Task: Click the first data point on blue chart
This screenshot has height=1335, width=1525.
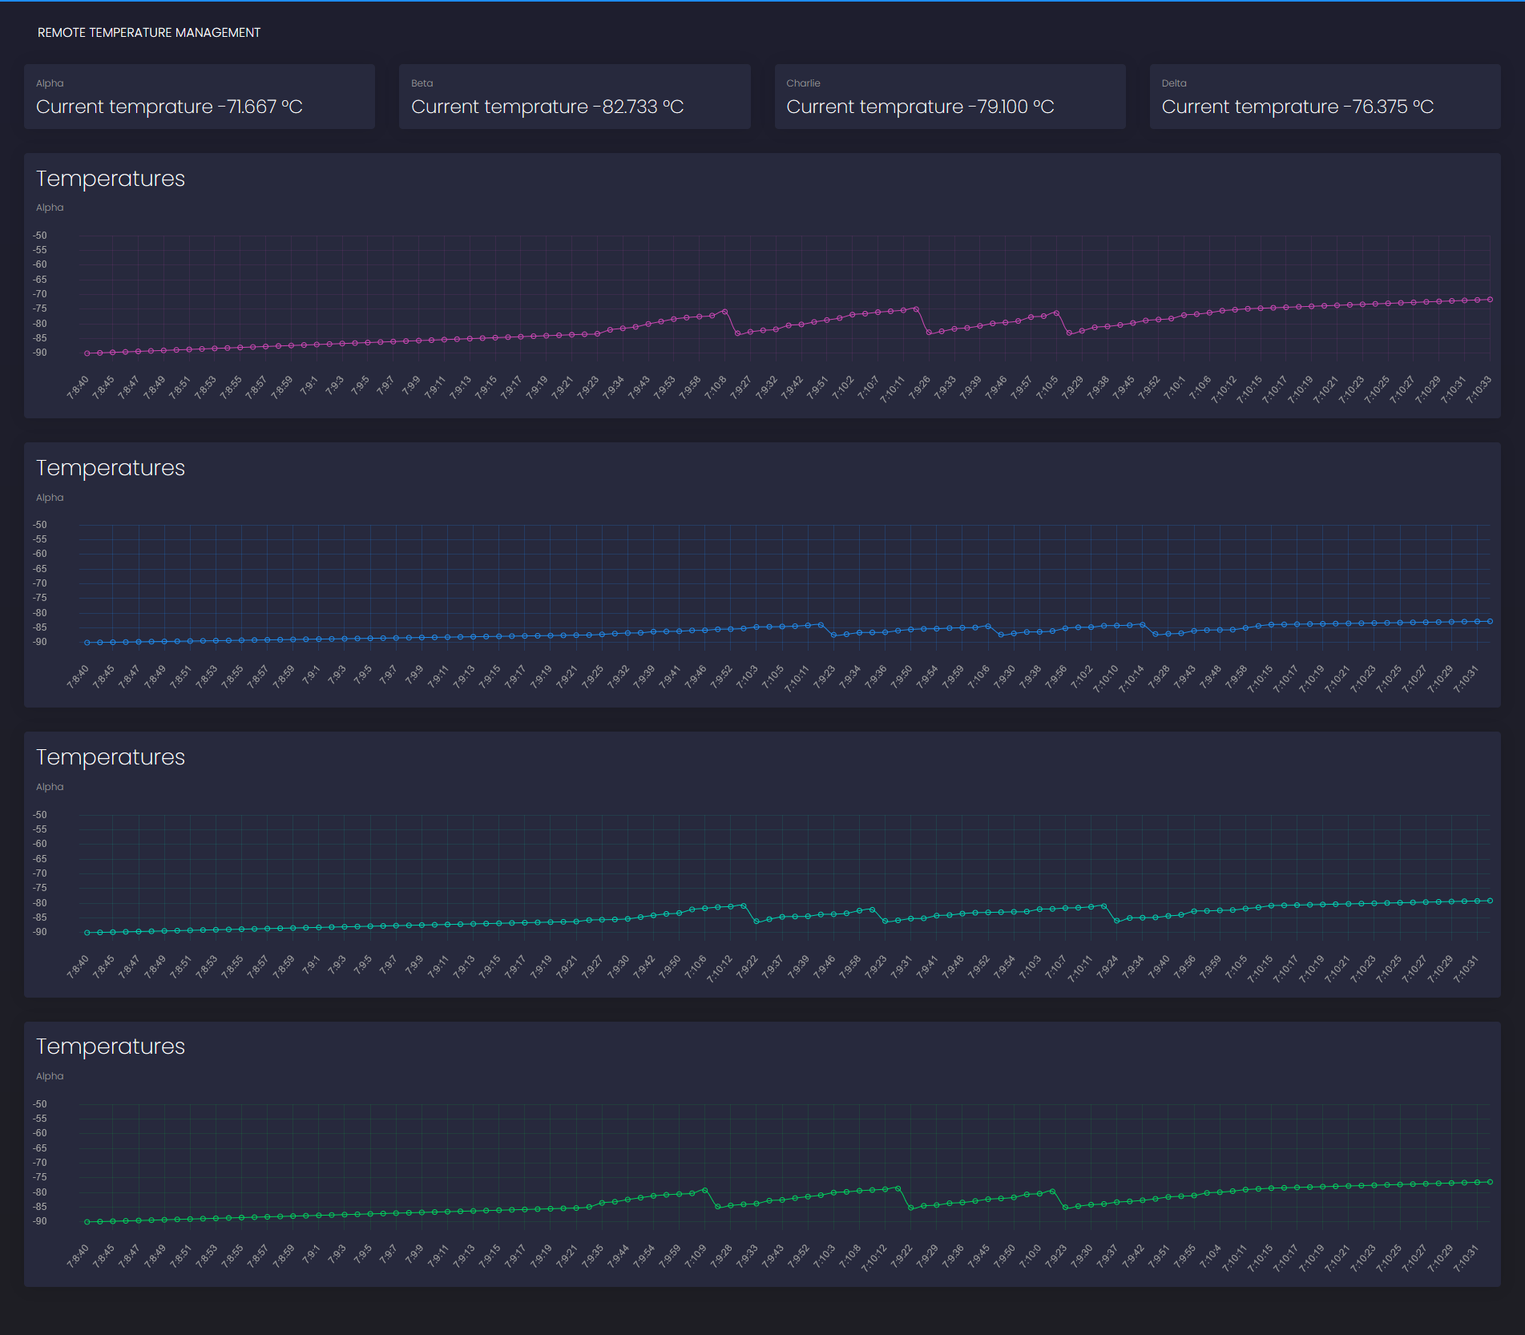Action: pyautogui.click(x=87, y=643)
